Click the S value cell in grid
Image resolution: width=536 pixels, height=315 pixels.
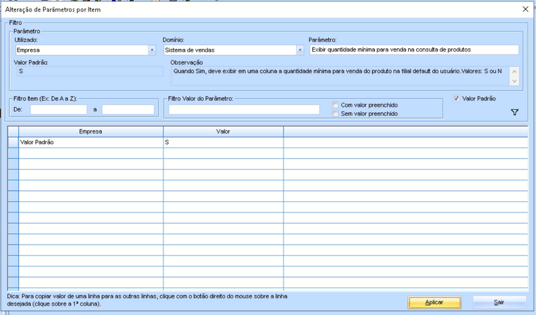tap(223, 142)
